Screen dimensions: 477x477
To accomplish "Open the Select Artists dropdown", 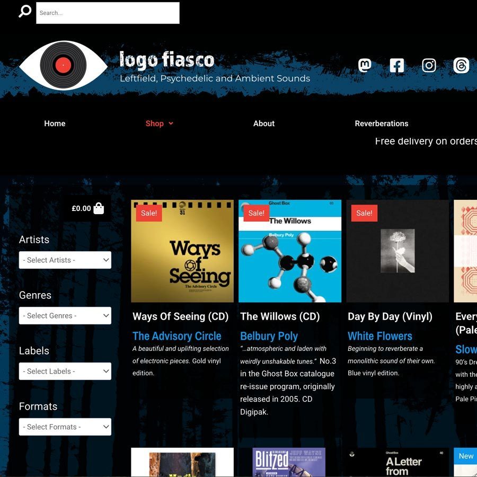I will coord(65,260).
